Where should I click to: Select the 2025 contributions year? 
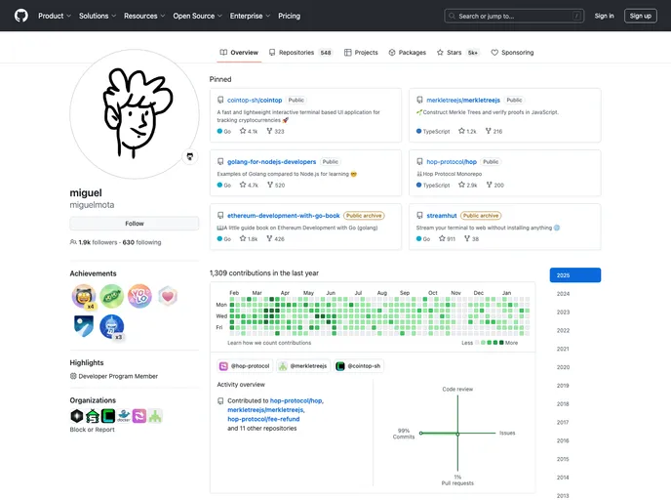(x=575, y=275)
